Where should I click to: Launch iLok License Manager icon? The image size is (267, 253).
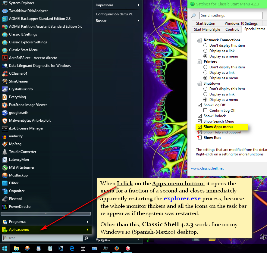pos(5,128)
